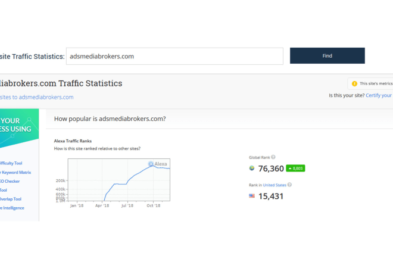Click the 'This site's metrics' notice
This screenshot has height=262, width=393.
tap(370, 84)
